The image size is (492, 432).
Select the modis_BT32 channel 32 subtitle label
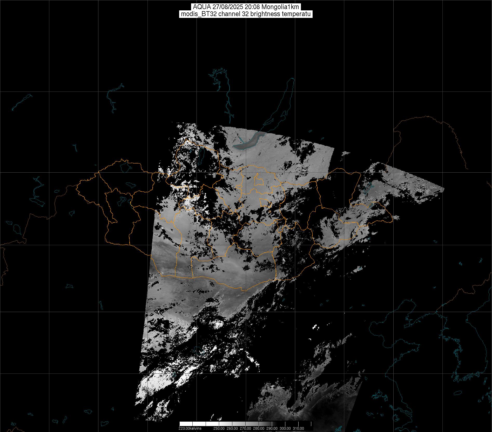(x=246, y=14)
